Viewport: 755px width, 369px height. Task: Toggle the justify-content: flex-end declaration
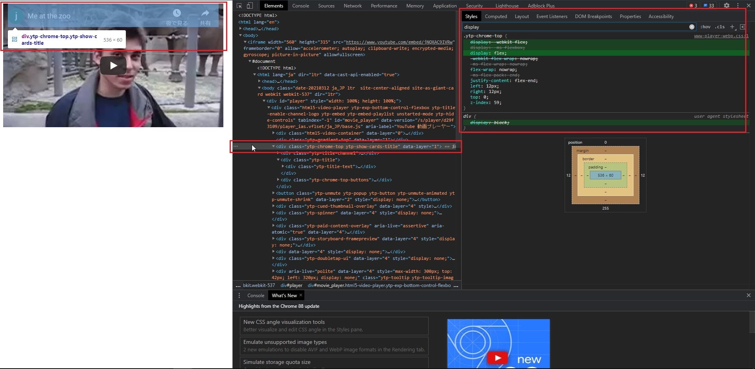[x=504, y=80]
